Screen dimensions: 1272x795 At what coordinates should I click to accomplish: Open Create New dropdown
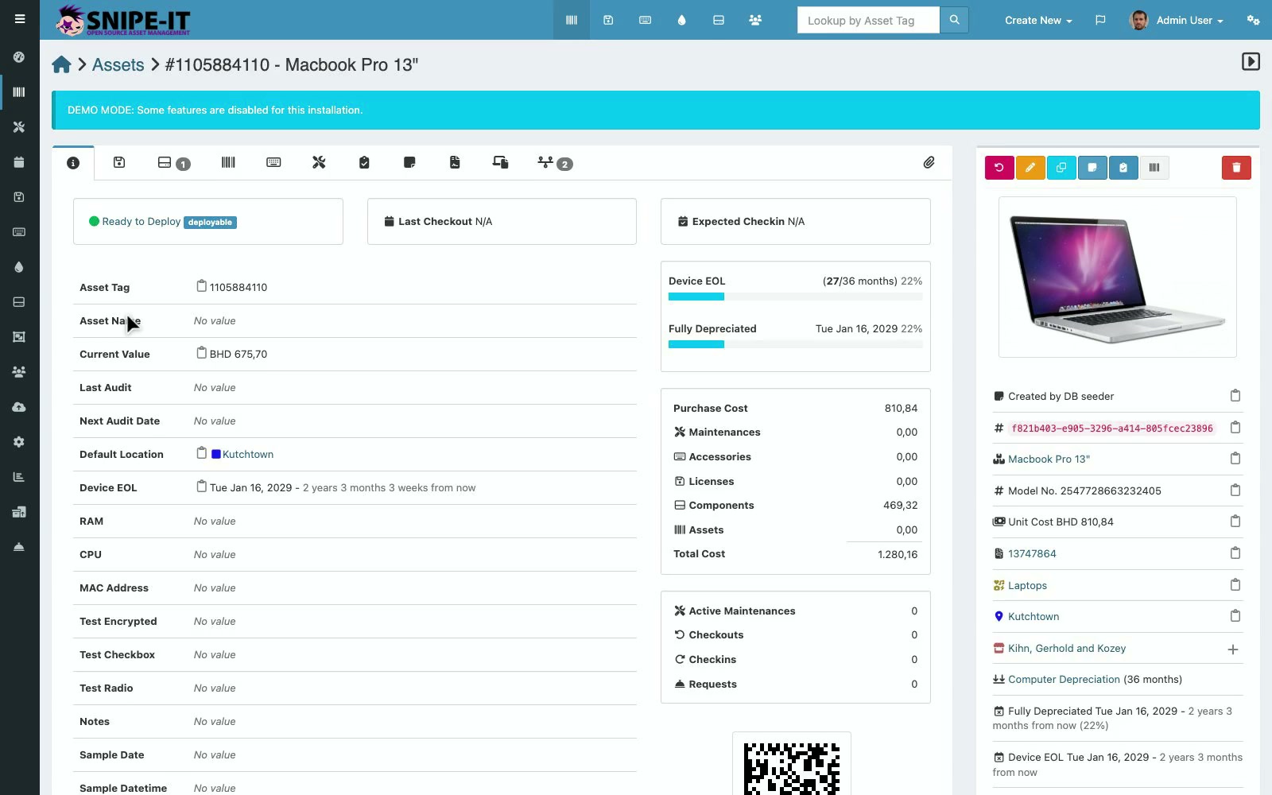tap(1038, 20)
